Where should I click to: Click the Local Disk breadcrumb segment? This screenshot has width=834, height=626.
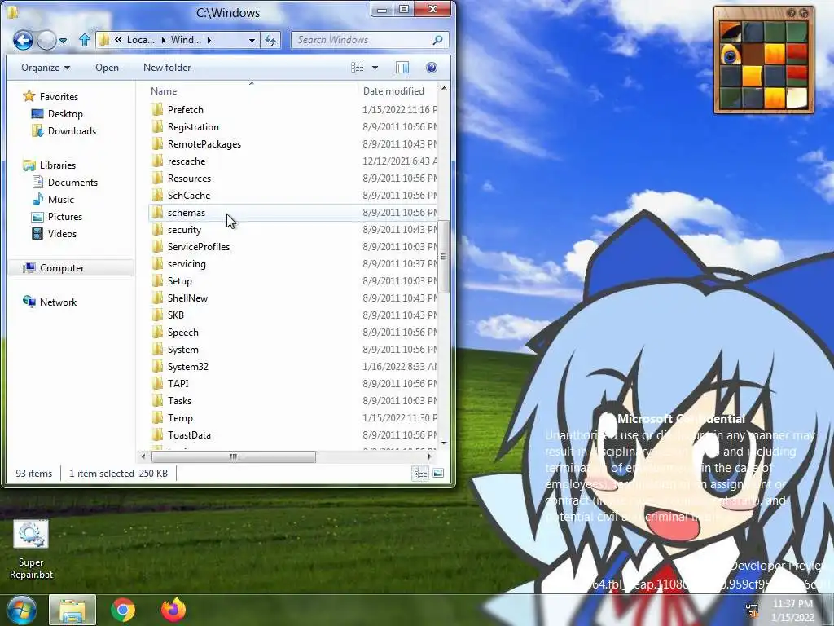(140, 40)
